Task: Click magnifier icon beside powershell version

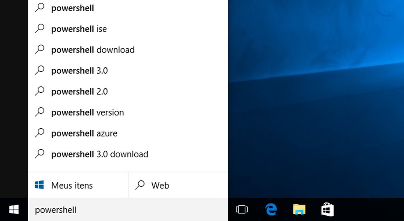Action: pyautogui.click(x=40, y=112)
